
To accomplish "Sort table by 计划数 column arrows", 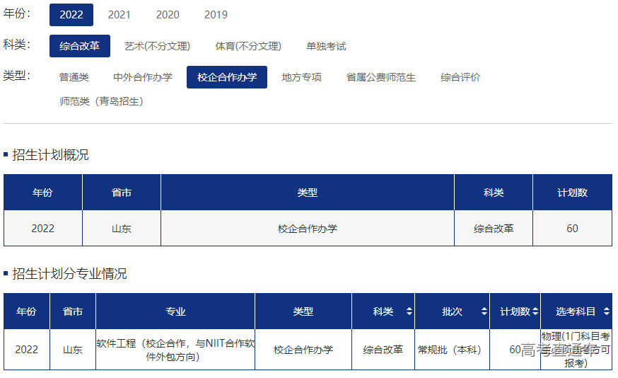I will (535, 311).
